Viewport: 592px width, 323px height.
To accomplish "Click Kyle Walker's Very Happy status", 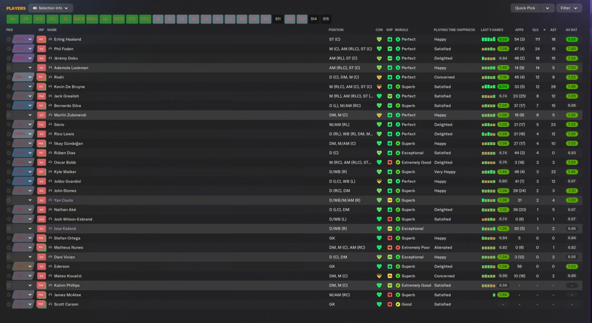I will tap(445, 172).
